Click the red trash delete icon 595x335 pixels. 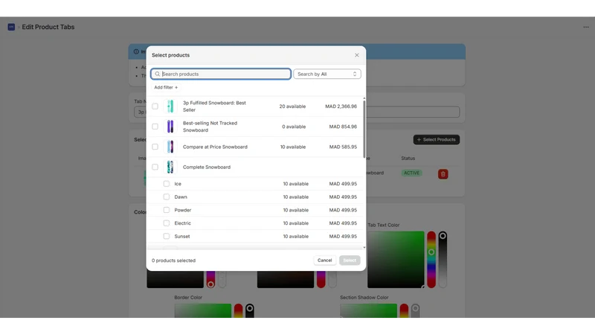[443, 174]
